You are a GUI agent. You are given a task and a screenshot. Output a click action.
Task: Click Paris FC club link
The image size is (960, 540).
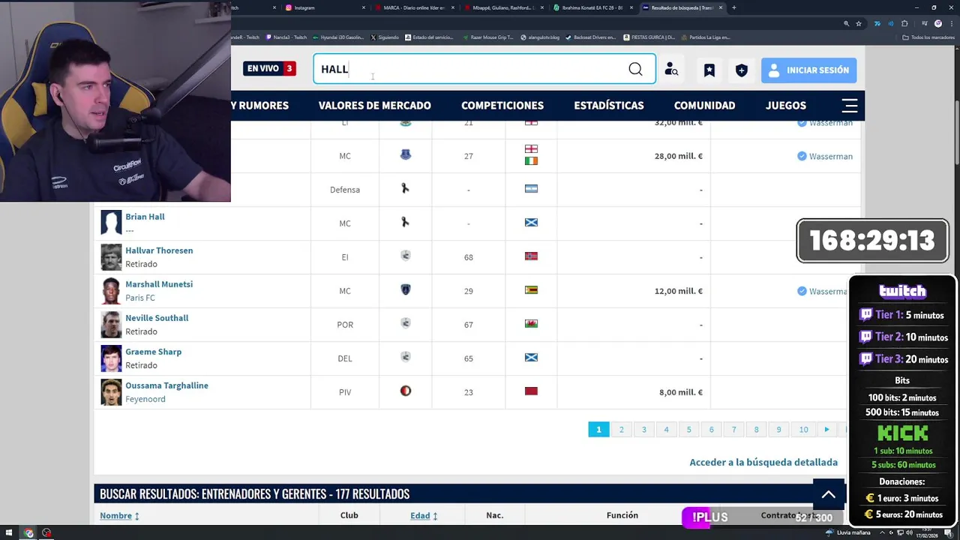(x=140, y=298)
